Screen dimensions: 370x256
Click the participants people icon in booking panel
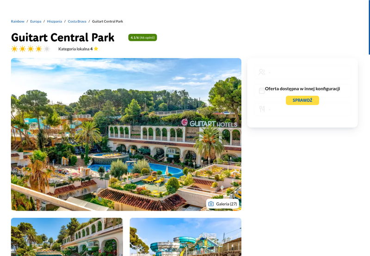pos(262,72)
